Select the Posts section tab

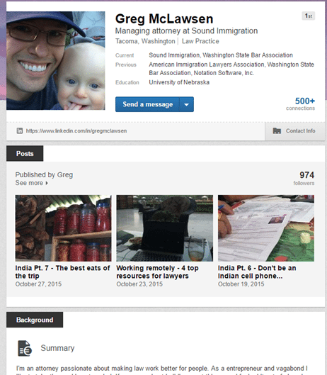coord(25,153)
